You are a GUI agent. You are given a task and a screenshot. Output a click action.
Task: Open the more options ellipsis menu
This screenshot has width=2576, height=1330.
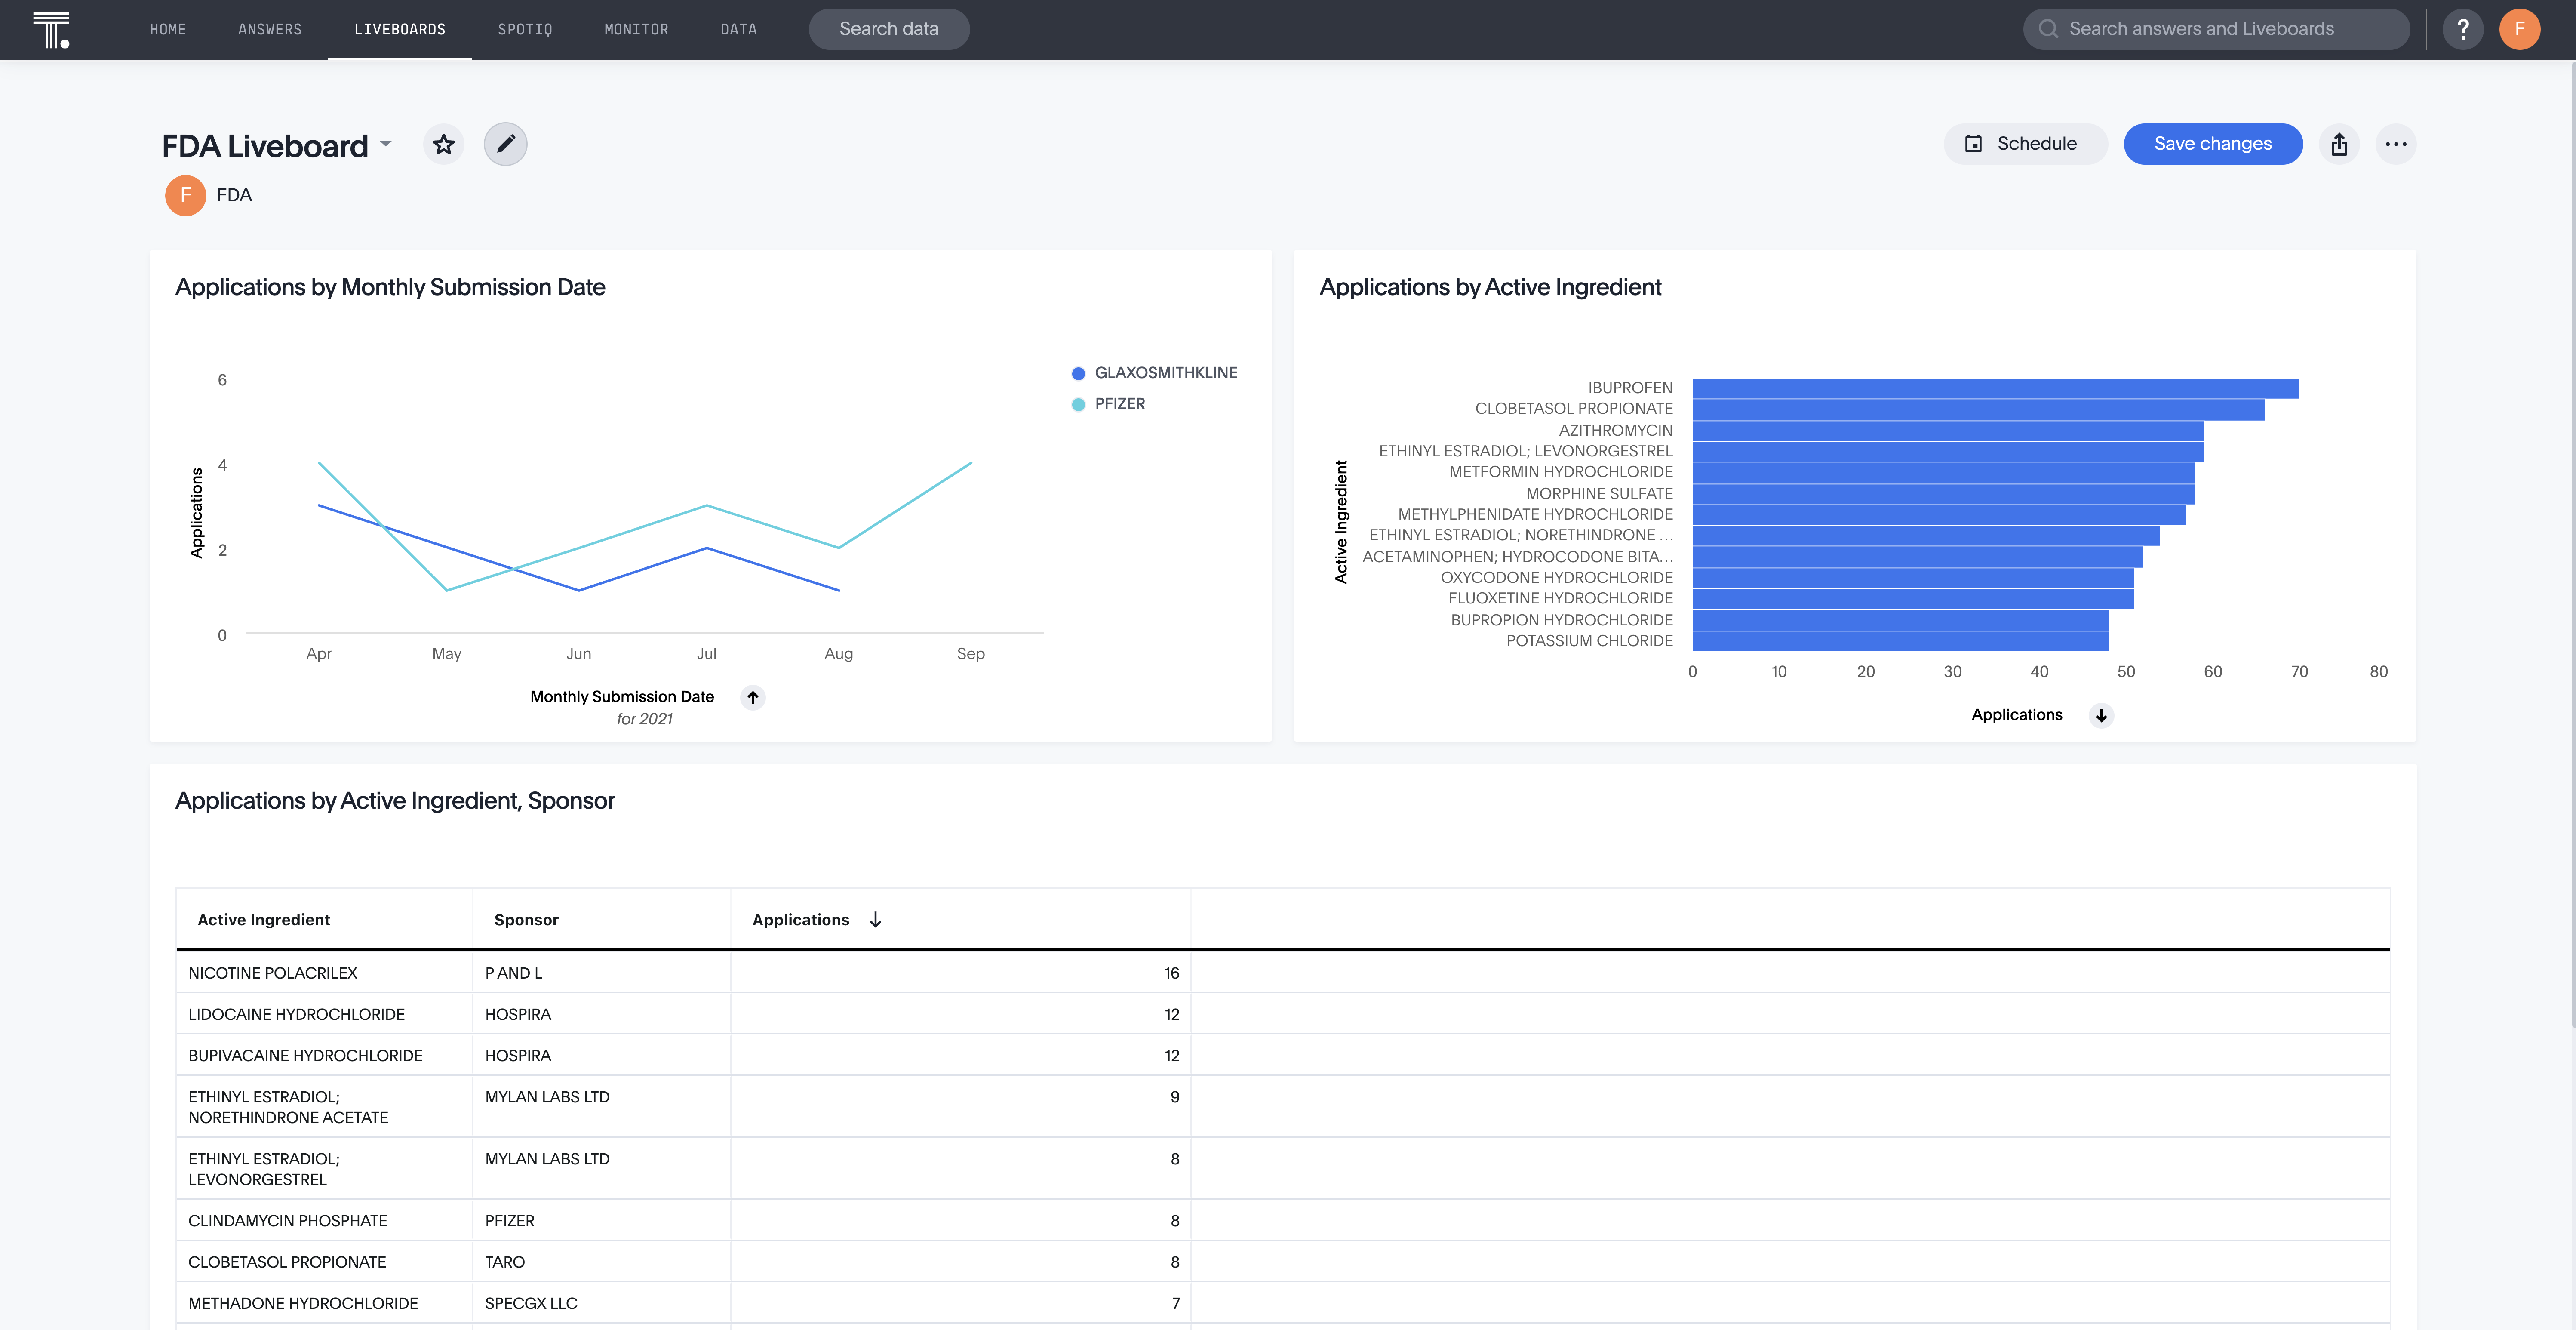2396,144
